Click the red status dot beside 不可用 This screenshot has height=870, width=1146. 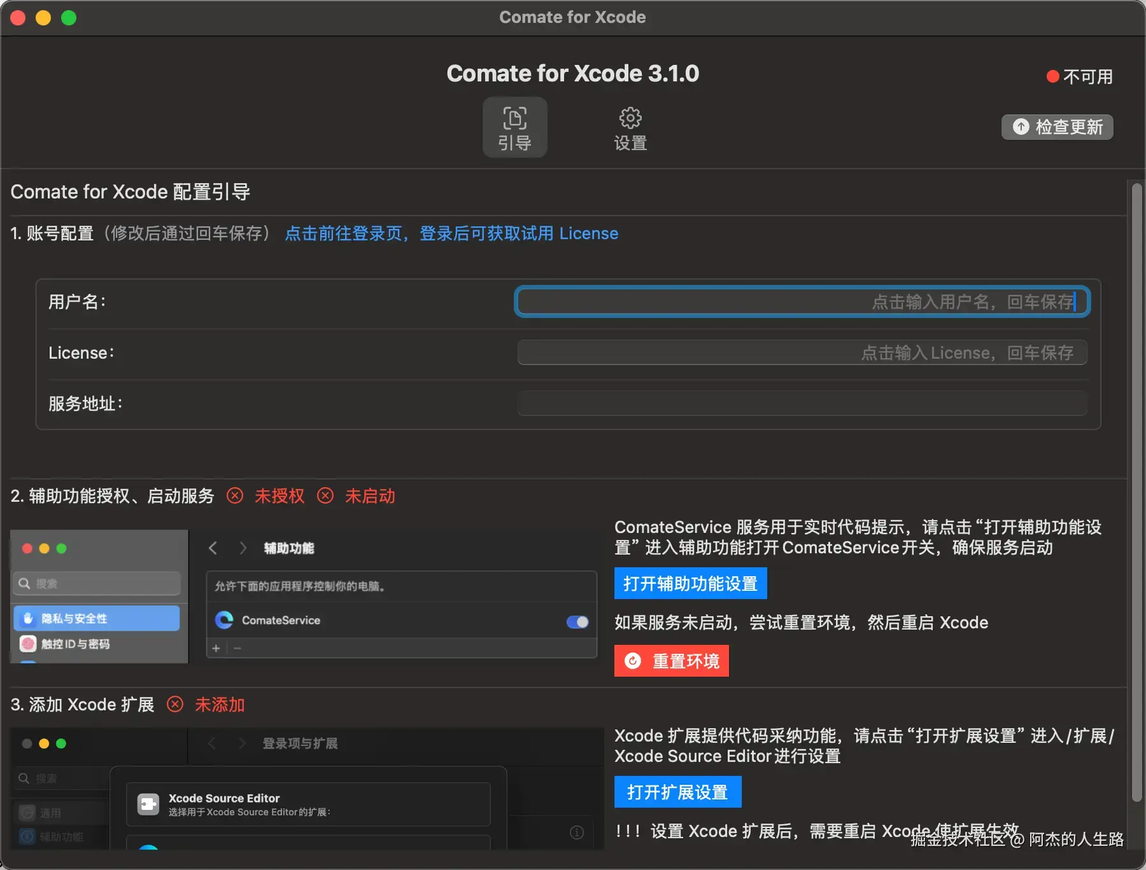[1052, 77]
